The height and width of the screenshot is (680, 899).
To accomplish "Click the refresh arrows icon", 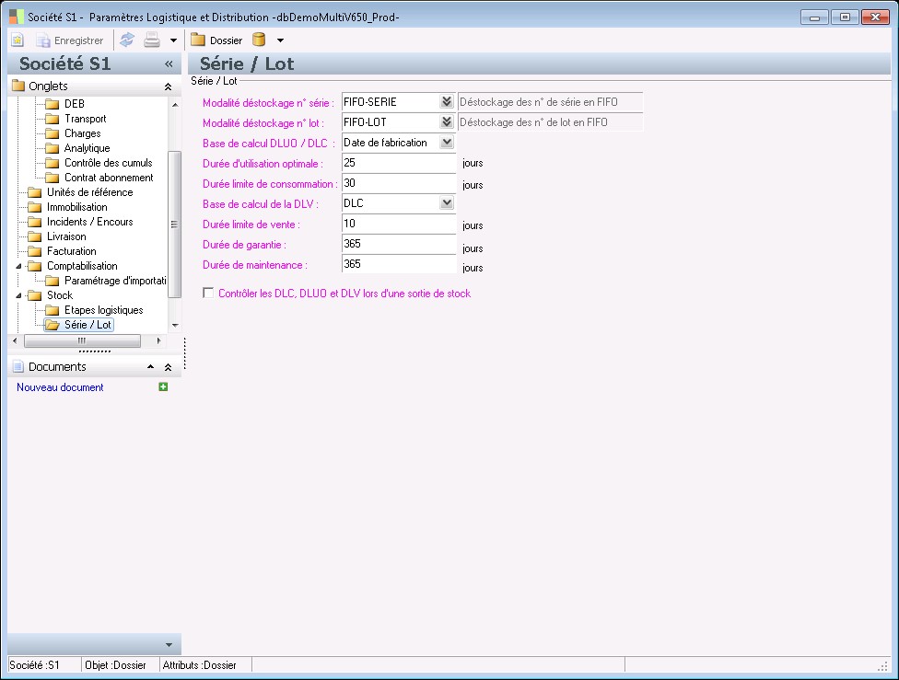I will (x=127, y=40).
